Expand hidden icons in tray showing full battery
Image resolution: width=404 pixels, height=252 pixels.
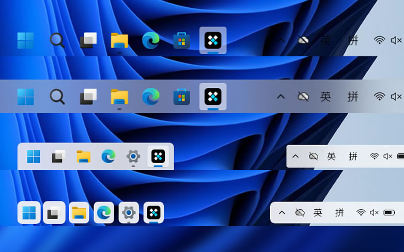click(282, 213)
